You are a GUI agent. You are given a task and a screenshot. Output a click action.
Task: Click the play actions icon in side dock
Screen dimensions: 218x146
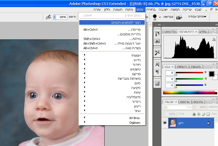(x=157, y=41)
